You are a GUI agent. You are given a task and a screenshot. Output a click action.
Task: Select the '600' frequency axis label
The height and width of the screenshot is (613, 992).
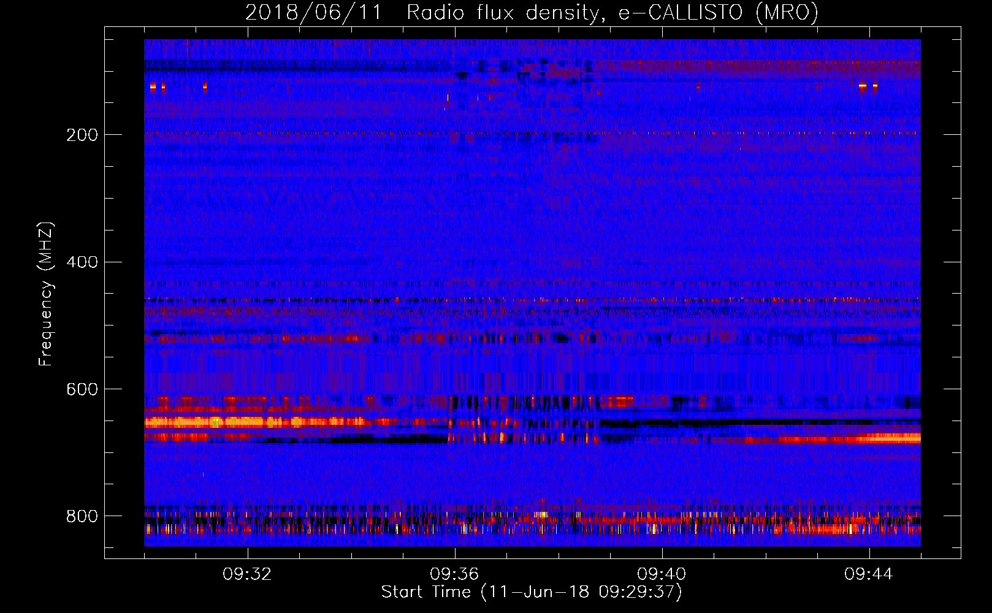pyautogui.click(x=82, y=390)
